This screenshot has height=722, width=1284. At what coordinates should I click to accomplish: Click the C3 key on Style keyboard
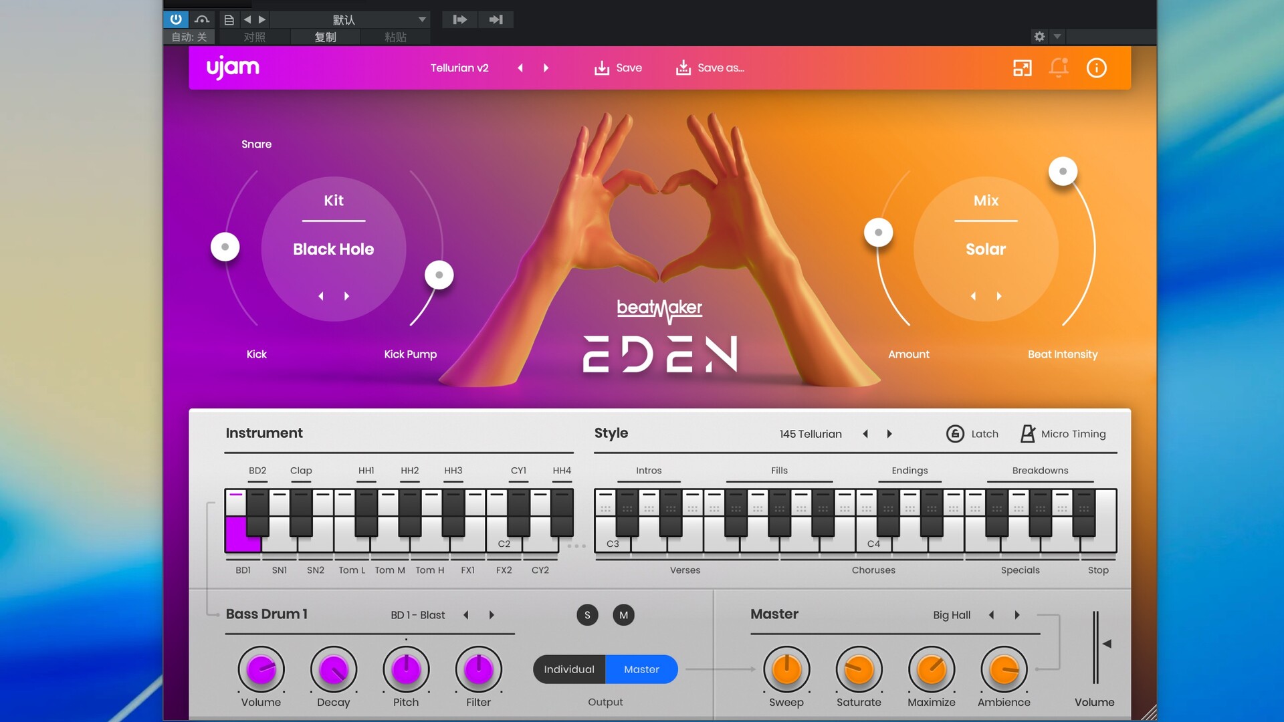[612, 544]
